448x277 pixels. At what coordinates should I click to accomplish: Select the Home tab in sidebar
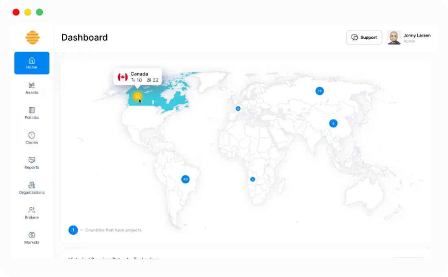coord(32,63)
